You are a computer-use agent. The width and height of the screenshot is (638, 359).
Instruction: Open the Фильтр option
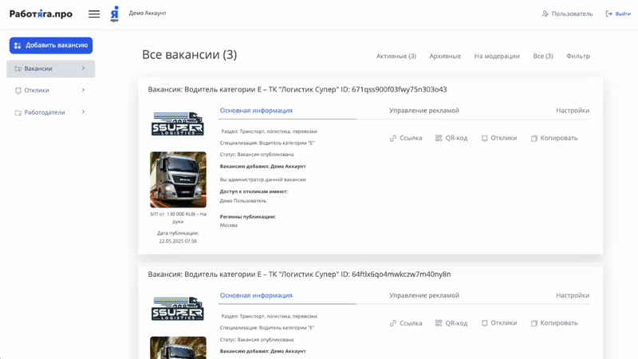click(577, 56)
